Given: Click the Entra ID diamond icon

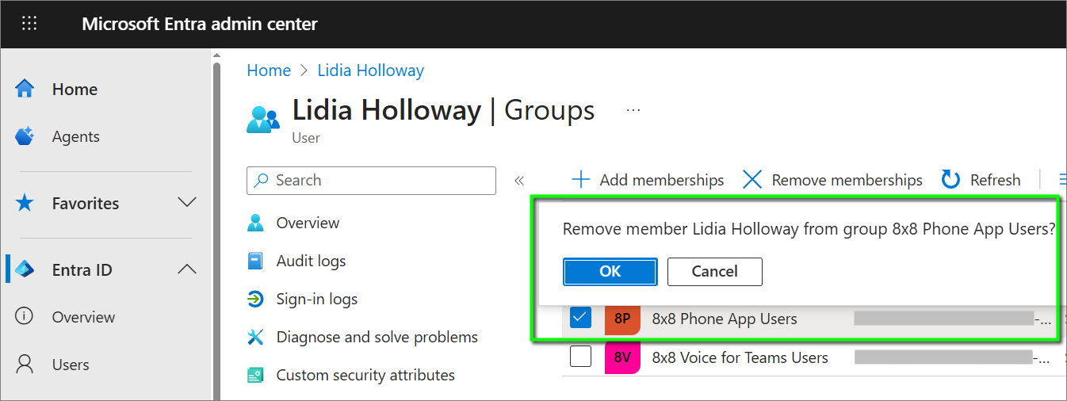Looking at the screenshot, I should pyautogui.click(x=25, y=269).
